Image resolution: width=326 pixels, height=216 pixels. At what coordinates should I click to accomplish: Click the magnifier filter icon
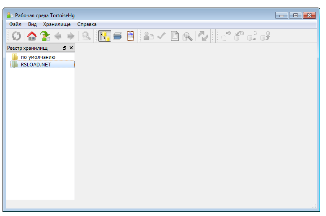click(x=86, y=36)
